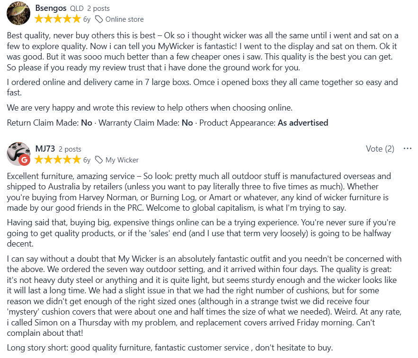Click the 6y timestamp on MJ73's review

click(x=86, y=160)
